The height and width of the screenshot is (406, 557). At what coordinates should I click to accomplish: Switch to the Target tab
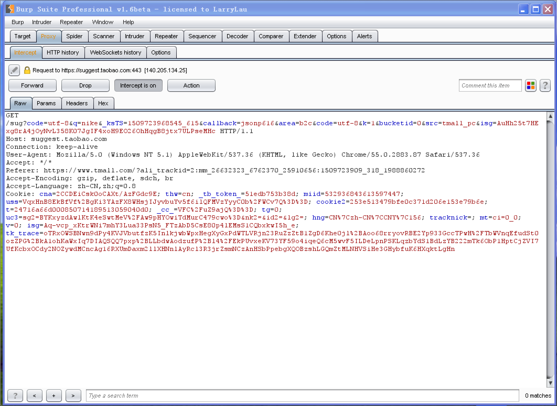(23, 36)
